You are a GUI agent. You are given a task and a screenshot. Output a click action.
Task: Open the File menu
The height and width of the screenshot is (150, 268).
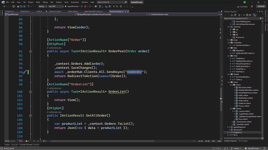click(x=8, y=2)
